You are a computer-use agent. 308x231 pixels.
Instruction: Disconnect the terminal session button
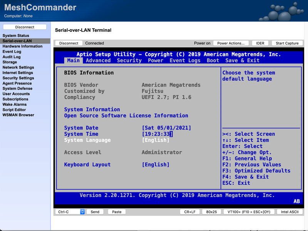pos(69,43)
